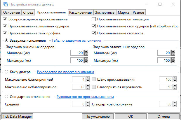Toggle the Благоприятная вероятность checkbox

pyautogui.click(x=94, y=87)
